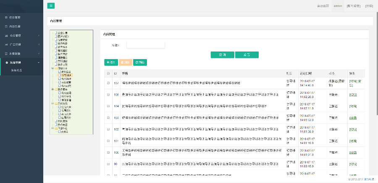The width and height of the screenshot is (378, 183).
Task: Tick the checkbox for row ID 99
Action: click(108, 164)
